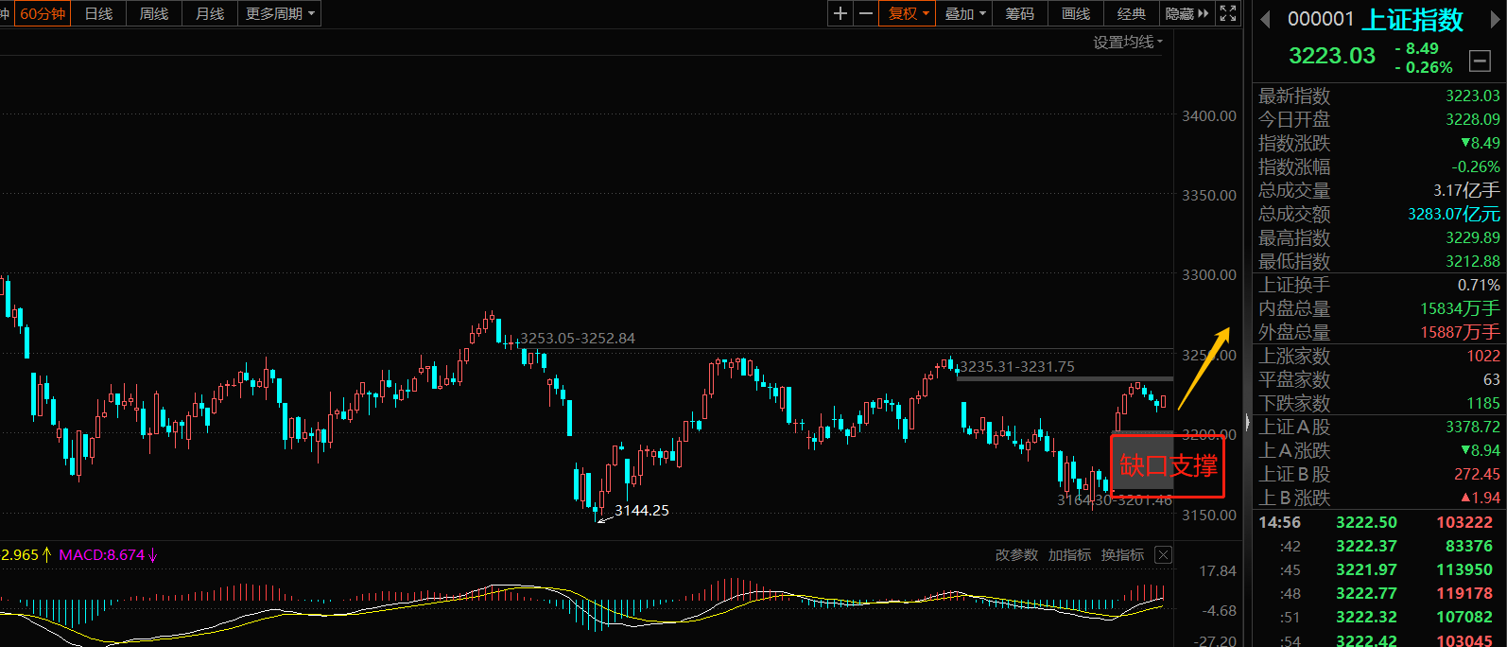Select tick row with volume 113950
This screenshot has height=647, width=1507.
coord(1378,569)
